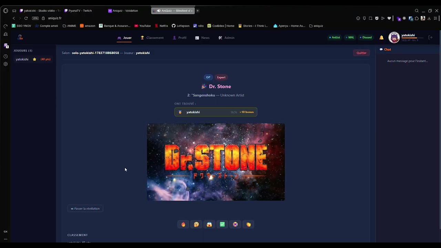441x248 pixels.
Task: Open the browser easy setup menu icon
Action: tap(435, 18)
